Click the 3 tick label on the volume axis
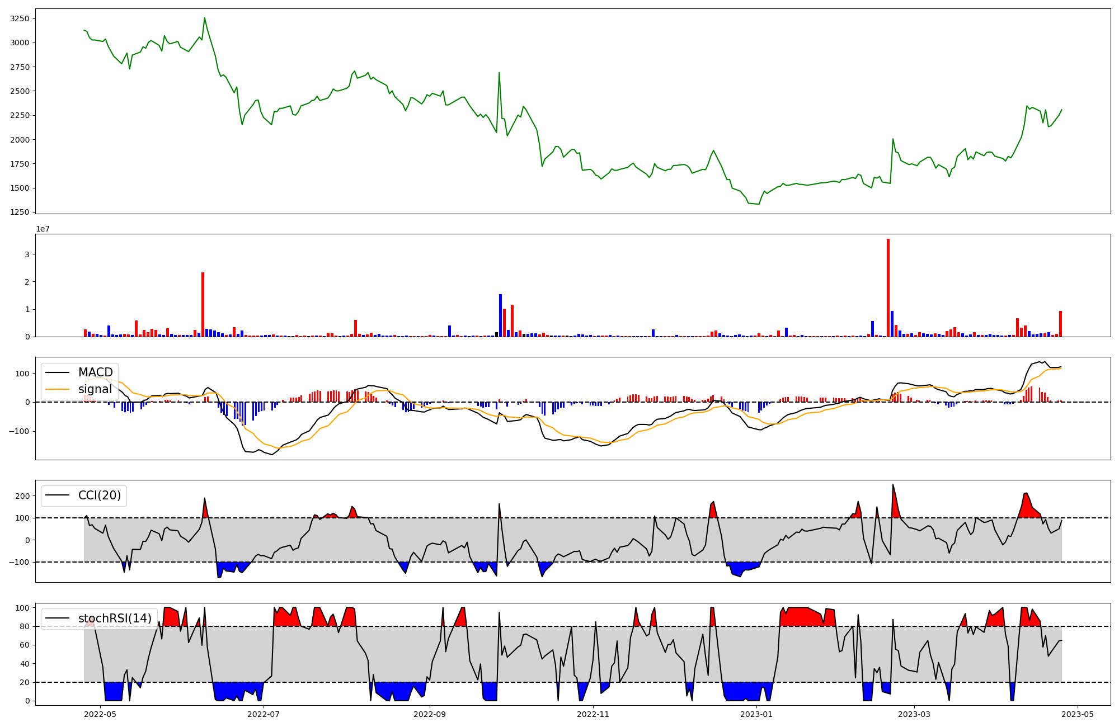The image size is (1119, 727). coord(27,254)
